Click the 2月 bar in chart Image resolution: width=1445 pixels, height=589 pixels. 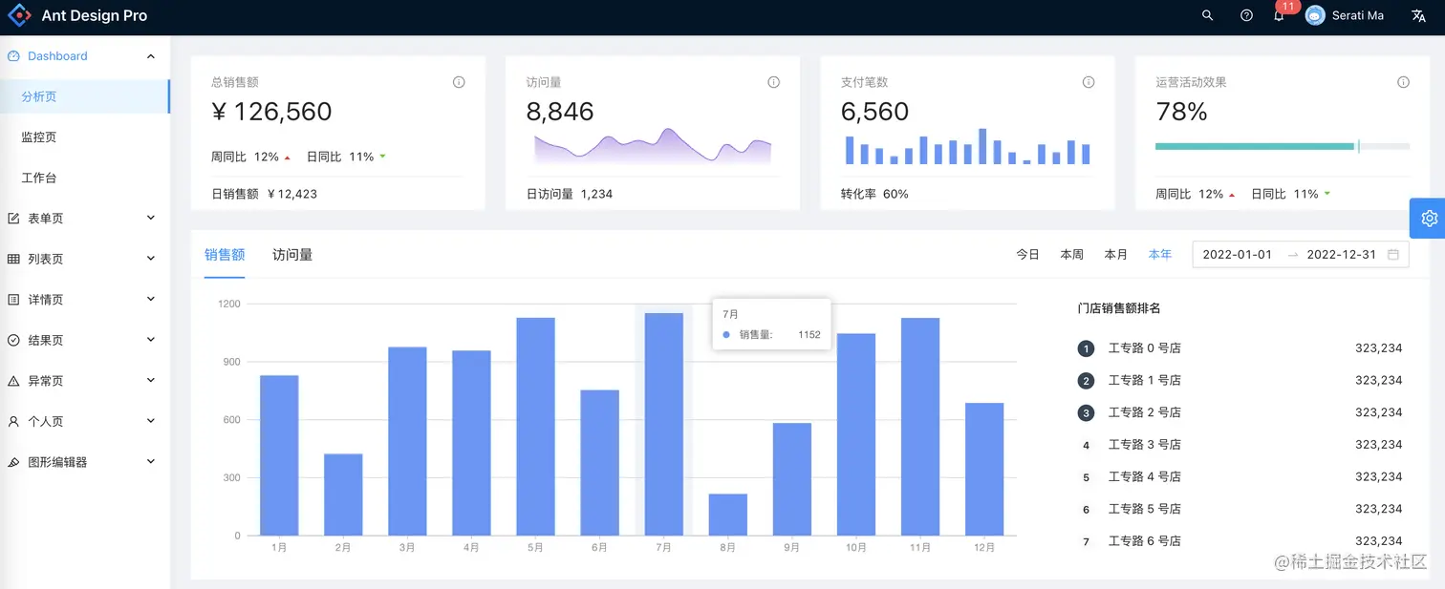pyautogui.click(x=343, y=494)
